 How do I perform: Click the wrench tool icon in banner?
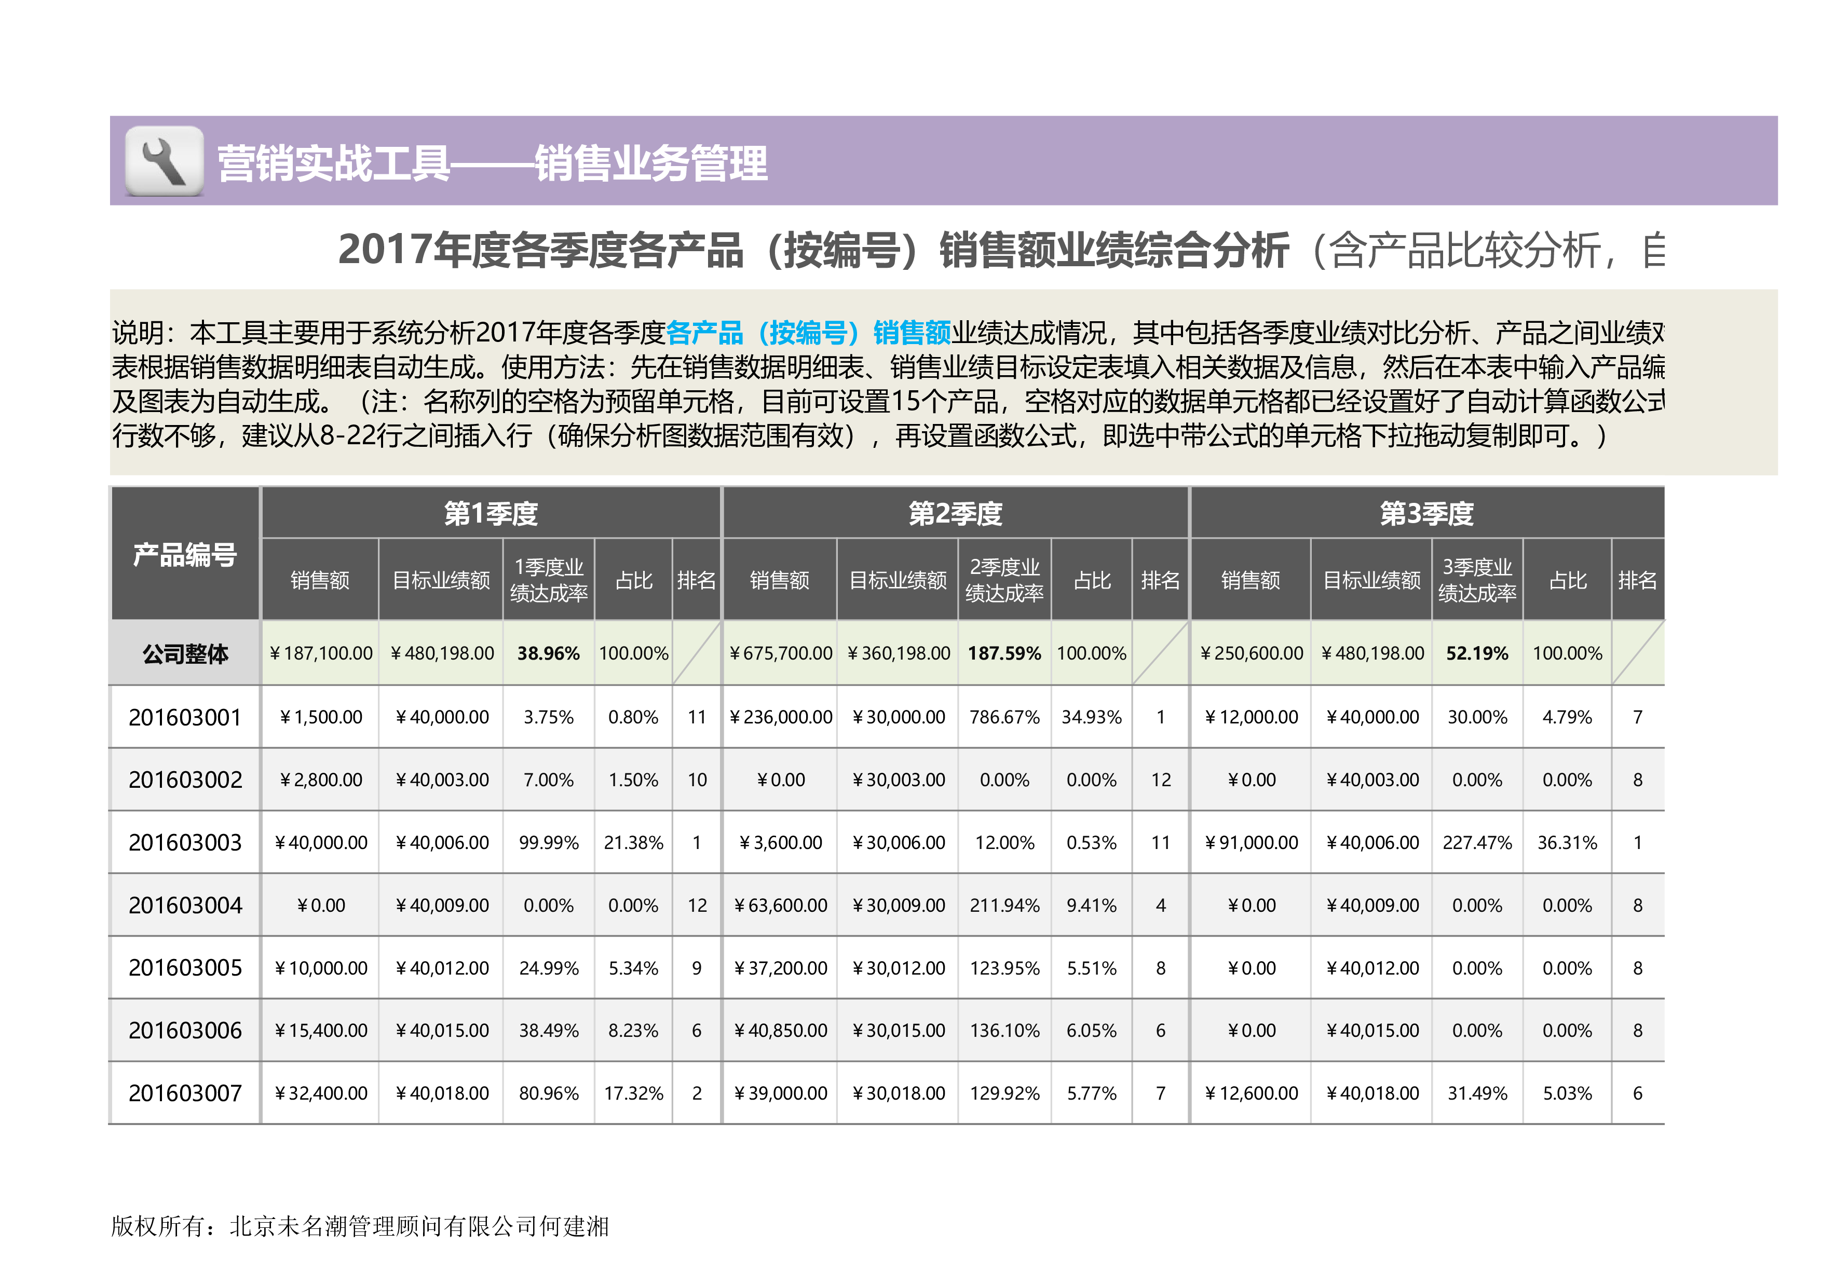click(164, 161)
